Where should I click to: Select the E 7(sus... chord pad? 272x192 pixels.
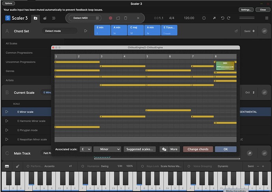[169, 30]
